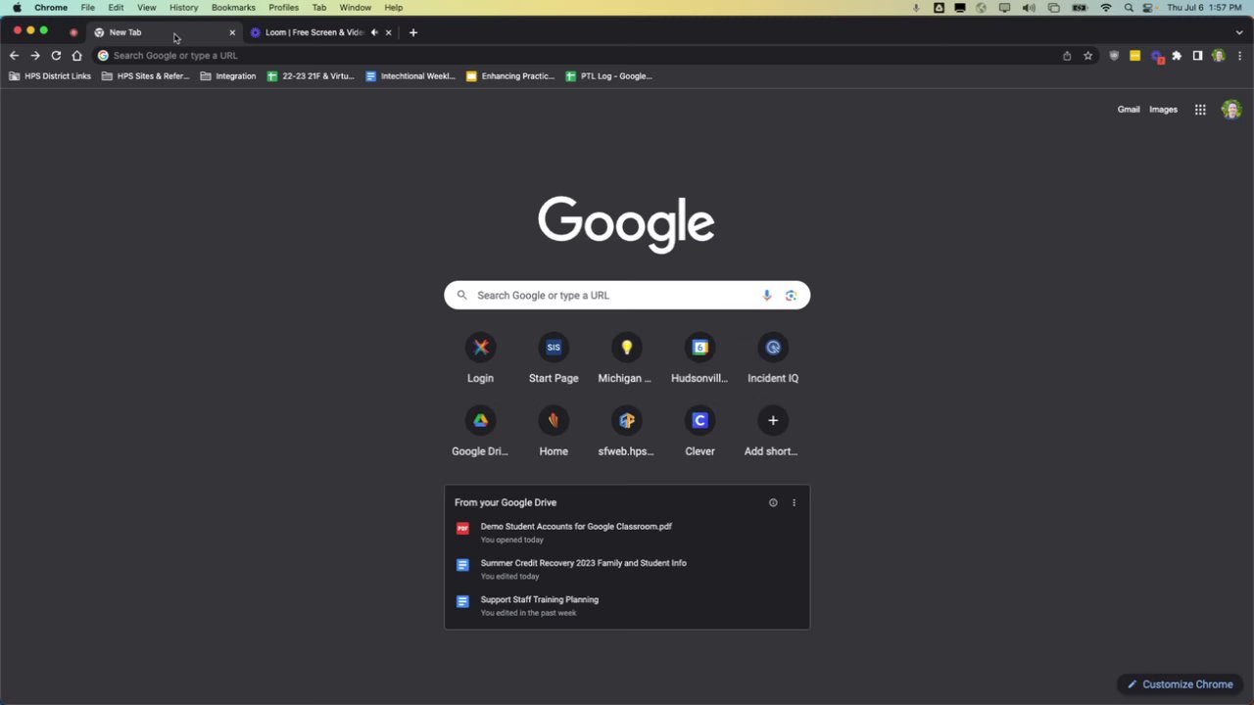This screenshot has width=1254, height=705.
Task: Open the 22-23 21F & Virtu... bookmark
Action: (311, 76)
